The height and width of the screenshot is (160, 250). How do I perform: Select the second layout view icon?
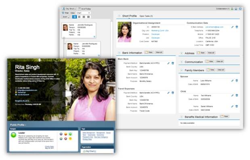[79, 17]
